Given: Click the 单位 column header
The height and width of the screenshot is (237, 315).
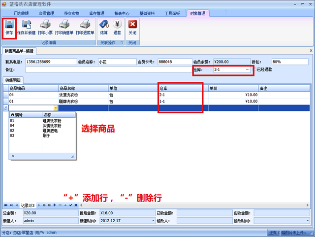Looking at the screenshot, I should 133,88.
